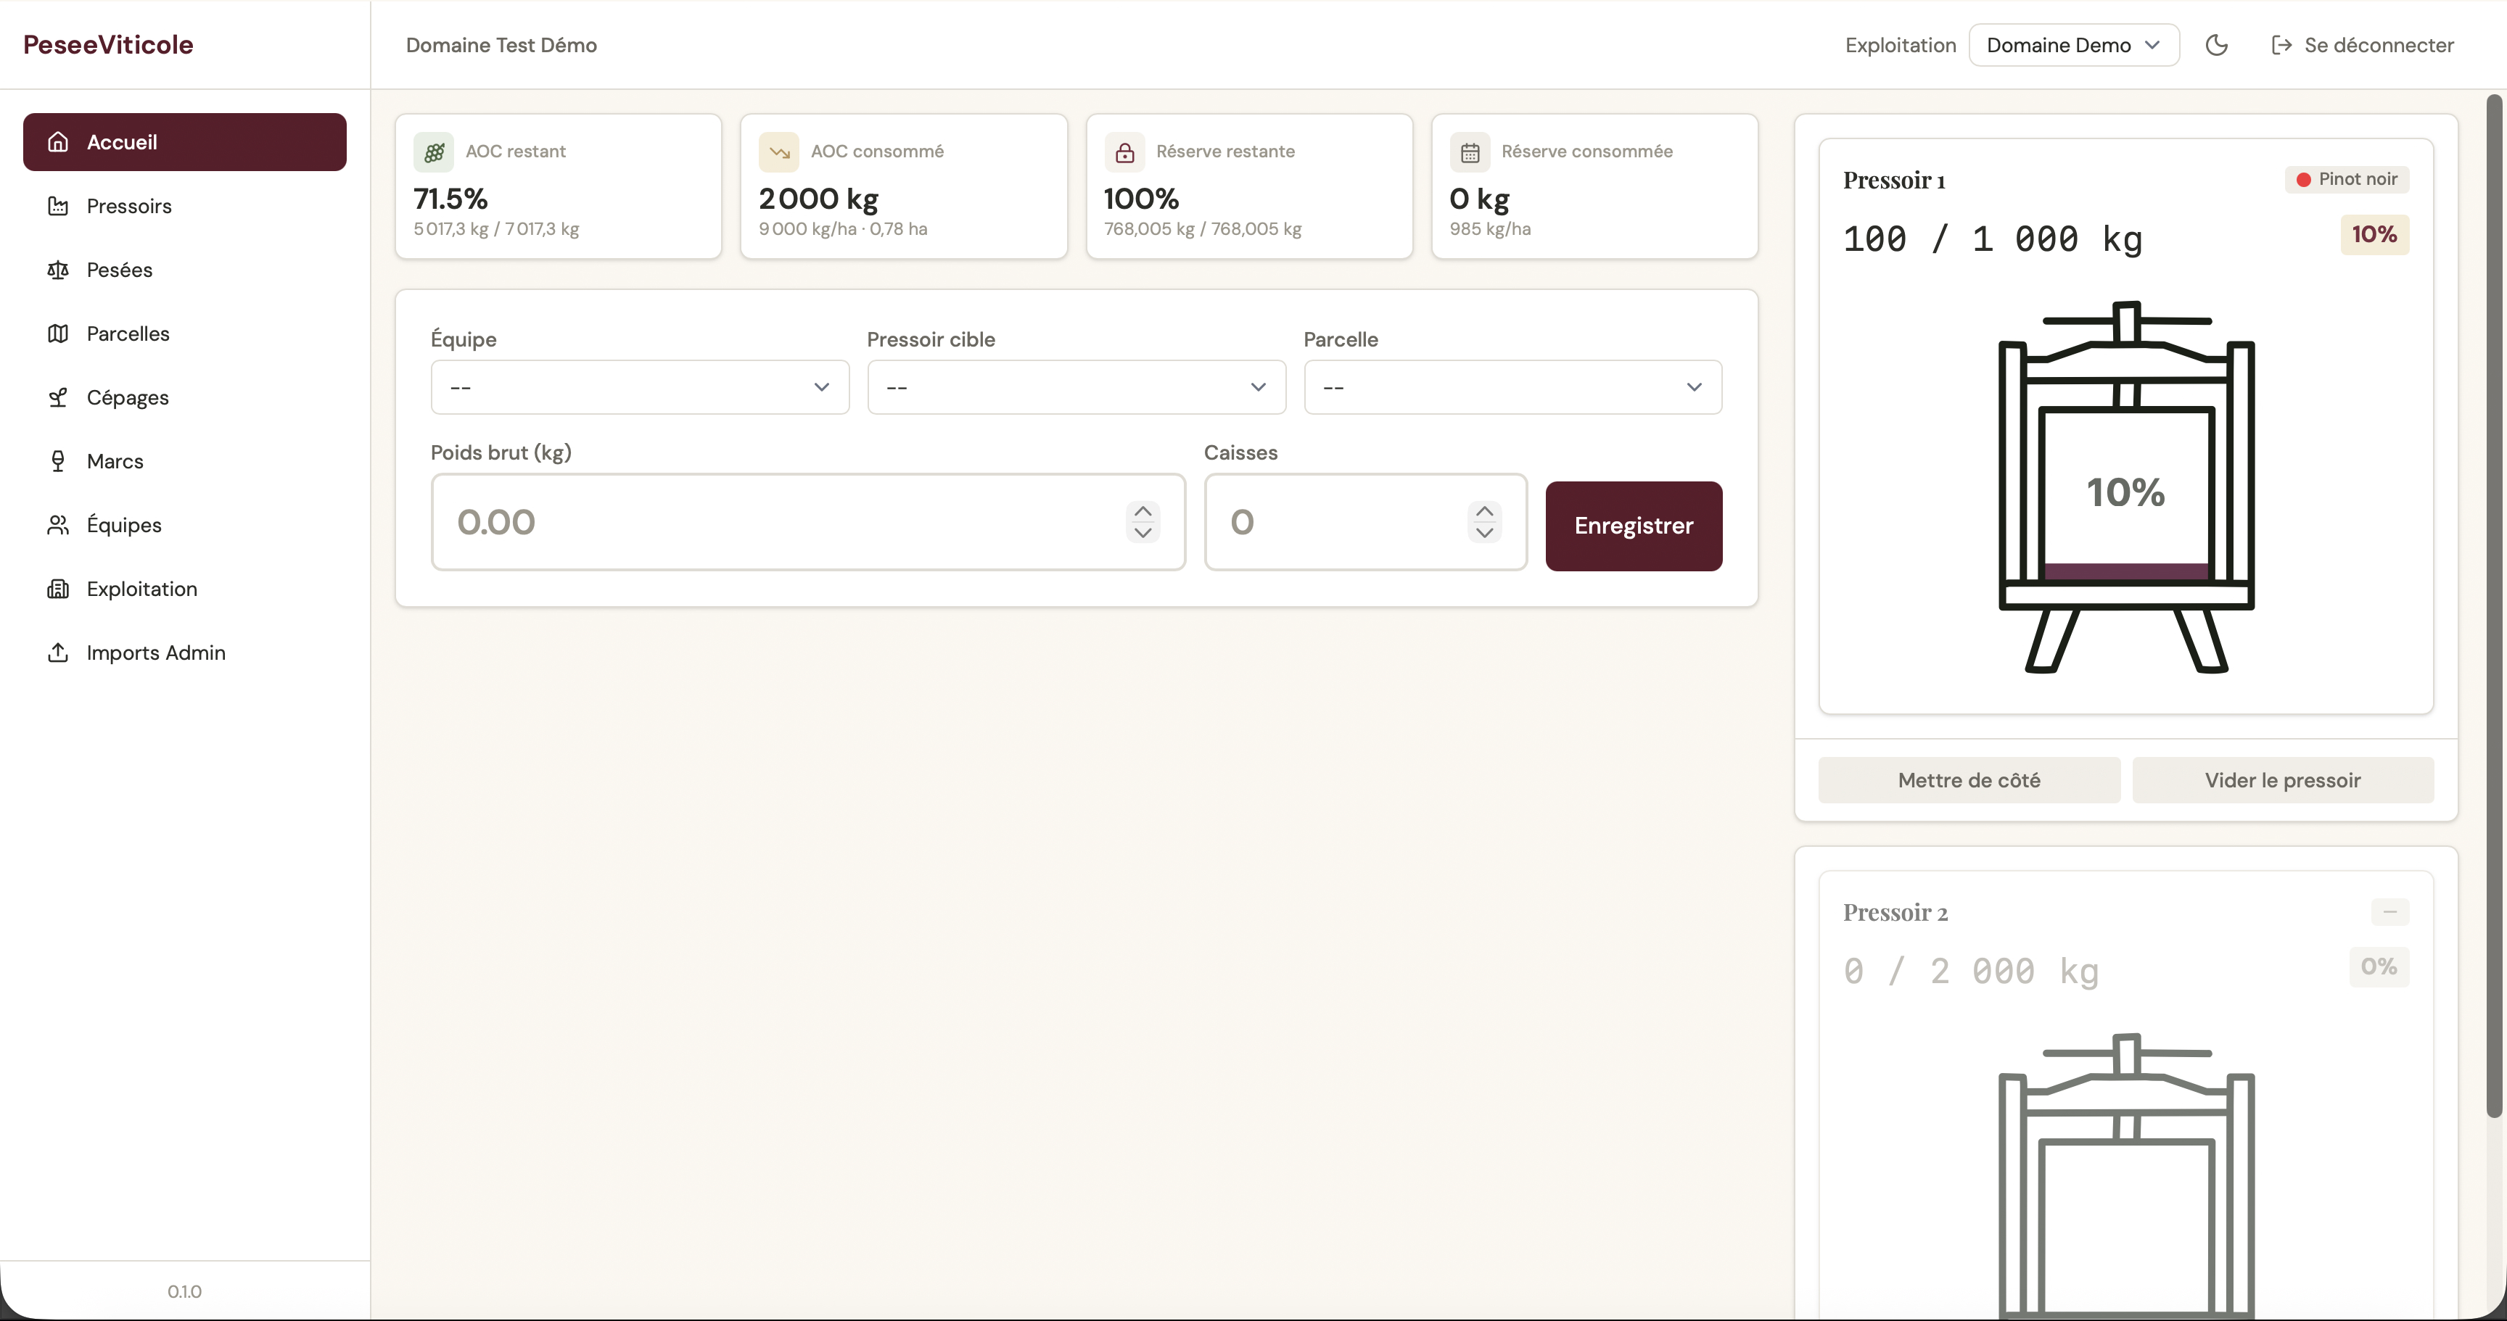Click the Domaine Test Démo header text
The height and width of the screenshot is (1321, 2507).
[x=501, y=45]
